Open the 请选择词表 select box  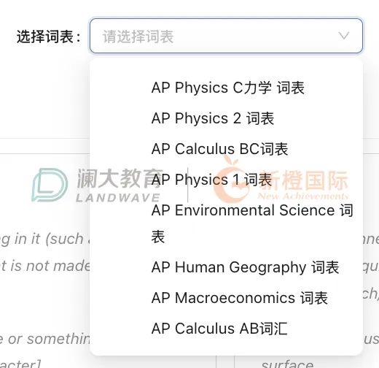[226, 36]
